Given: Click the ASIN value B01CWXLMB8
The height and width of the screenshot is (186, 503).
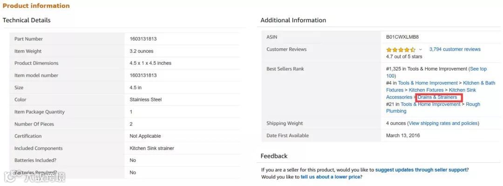Looking at the screenshot, I should (x=402, y=37).
